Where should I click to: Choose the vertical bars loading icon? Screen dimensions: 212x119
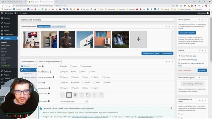(75, 95)
